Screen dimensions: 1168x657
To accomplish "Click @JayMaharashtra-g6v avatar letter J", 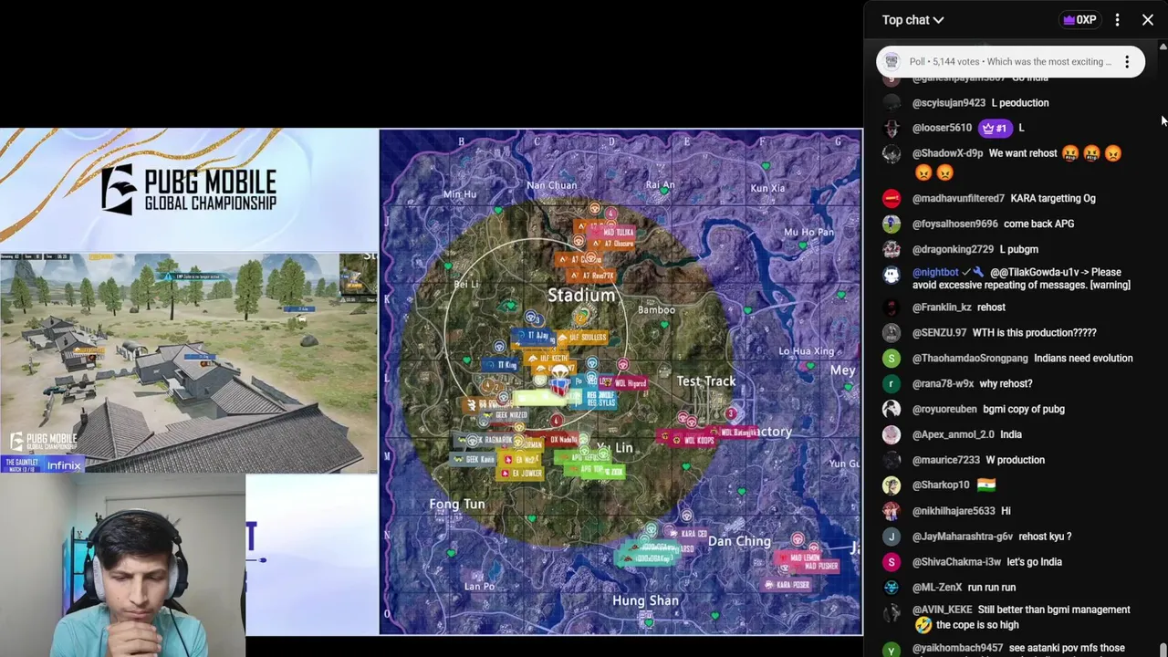I will click(x=892, y=537).
